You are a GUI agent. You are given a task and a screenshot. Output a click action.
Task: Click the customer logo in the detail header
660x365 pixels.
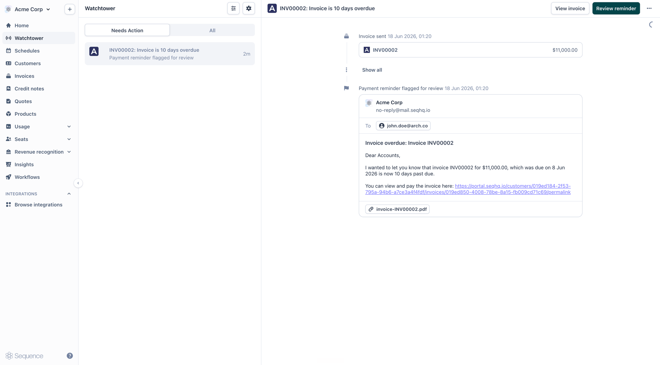[x=272, y=9]
